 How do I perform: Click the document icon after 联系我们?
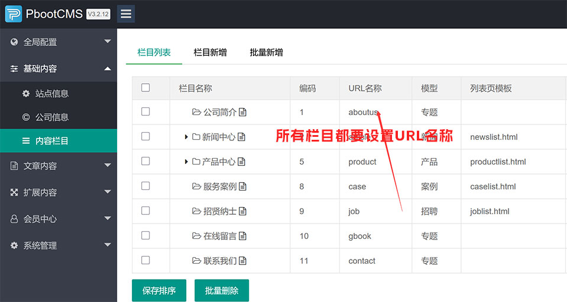pyautogui.click(x=242, y=261)
